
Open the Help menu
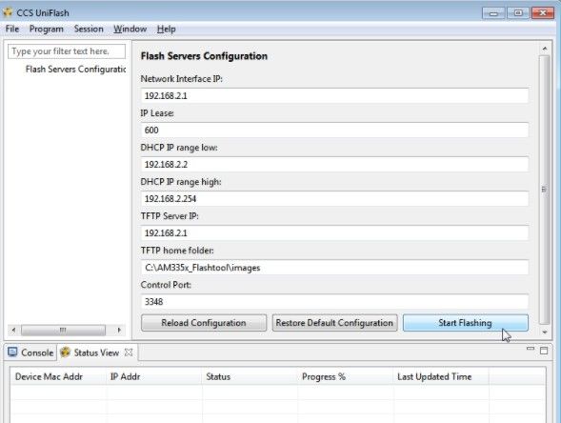click(166, 29)
